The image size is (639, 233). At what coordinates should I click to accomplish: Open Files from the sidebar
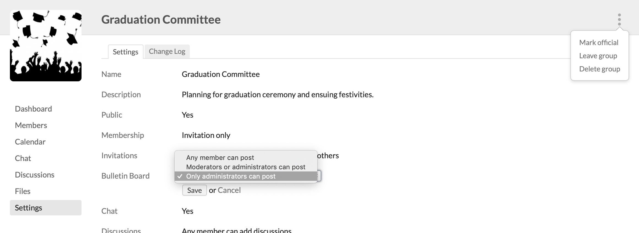(x=23, y=191)
